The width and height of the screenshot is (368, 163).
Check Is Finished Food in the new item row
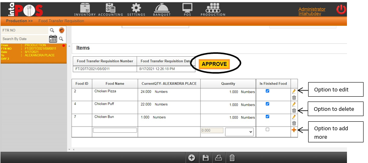pyautogui.click(x=267, y=129)
